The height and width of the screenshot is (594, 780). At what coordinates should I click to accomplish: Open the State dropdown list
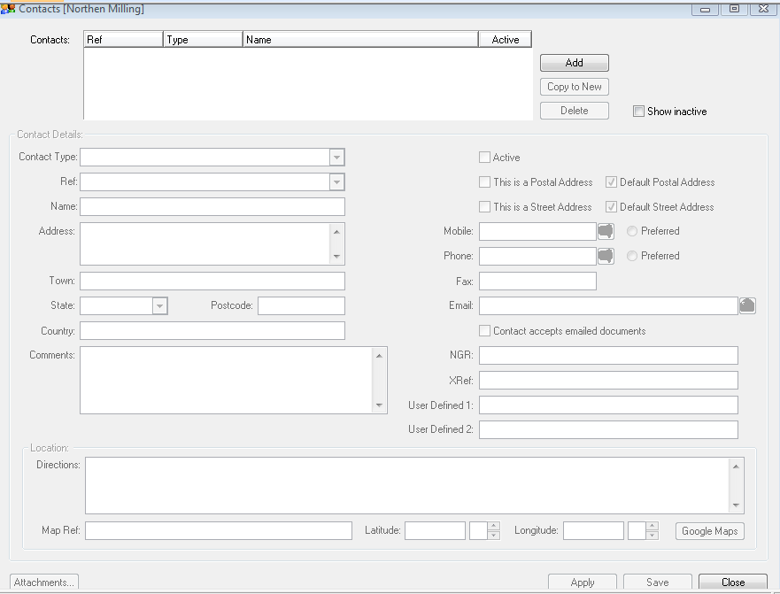[x=159, y=305]
